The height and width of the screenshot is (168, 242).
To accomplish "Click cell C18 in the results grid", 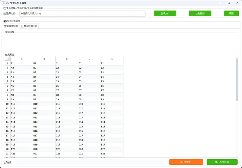I will point(67,140).
